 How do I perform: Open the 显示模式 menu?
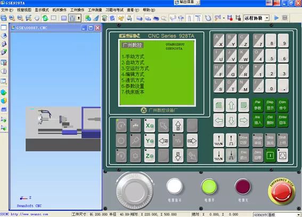tap(42, 10)
